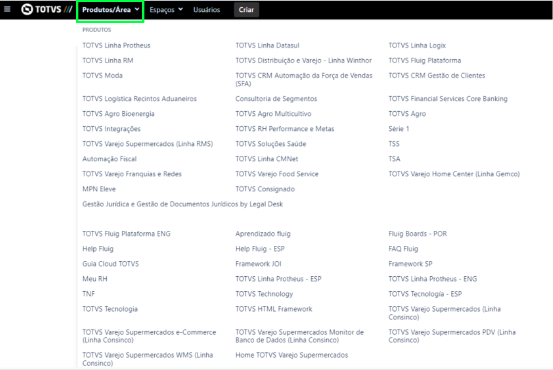Open TOTVS Agro Multicultivo

tap(273, 114)
